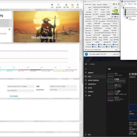137x137 pixels.
Task: Open the Performance page icon in Task Manager
Action: pos(86,76)
